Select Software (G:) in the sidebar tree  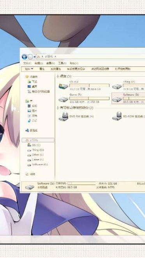point(37,165)
